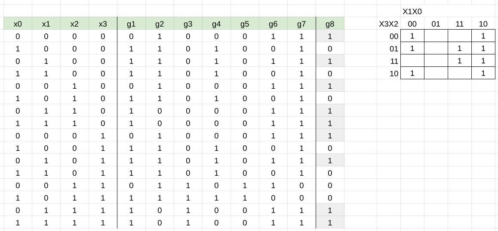
Task: Select the g5 header cell
Action: pyautogui.click(x=245, y=24)
